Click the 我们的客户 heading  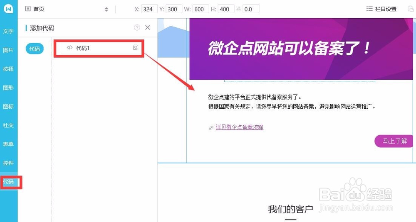point(290,209)
